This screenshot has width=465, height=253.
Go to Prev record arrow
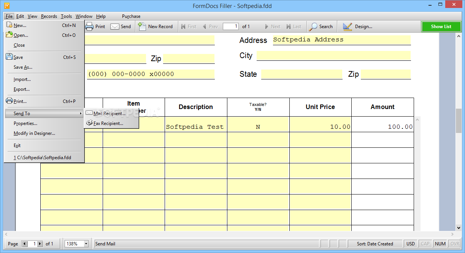205,27
